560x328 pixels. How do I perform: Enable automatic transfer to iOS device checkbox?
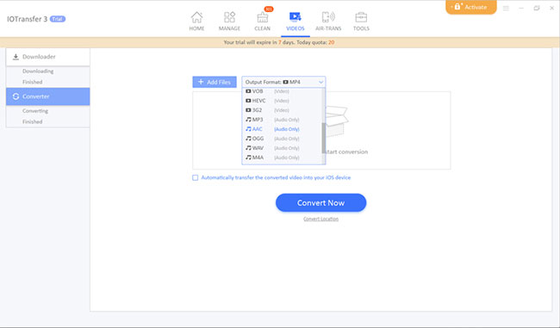195,177
